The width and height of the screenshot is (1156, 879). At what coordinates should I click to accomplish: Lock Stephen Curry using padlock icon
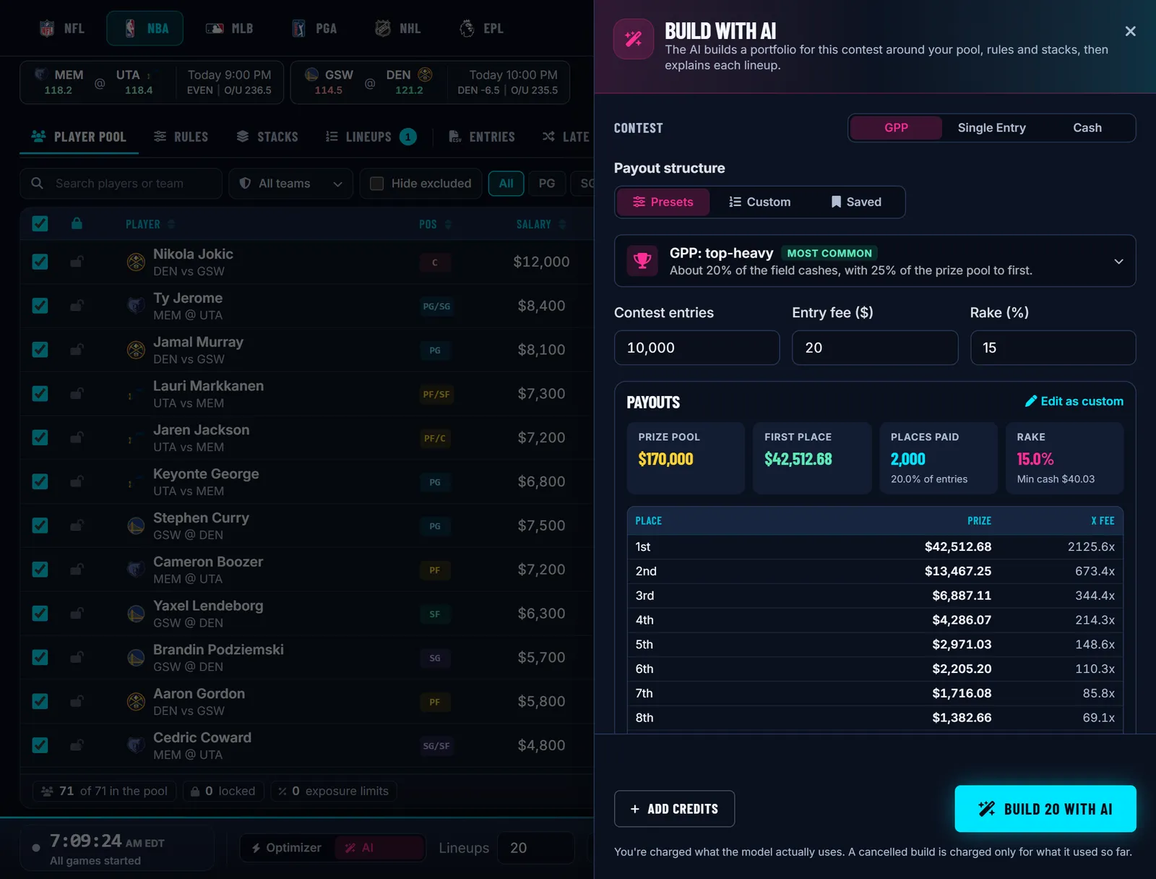(77, 526)
